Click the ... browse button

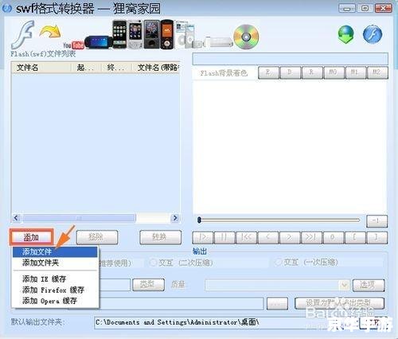[x=277, y=303]
